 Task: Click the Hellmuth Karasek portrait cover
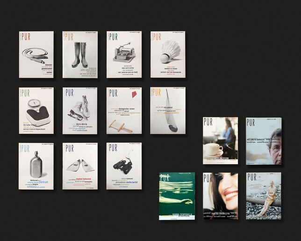[x=264, y=141]
